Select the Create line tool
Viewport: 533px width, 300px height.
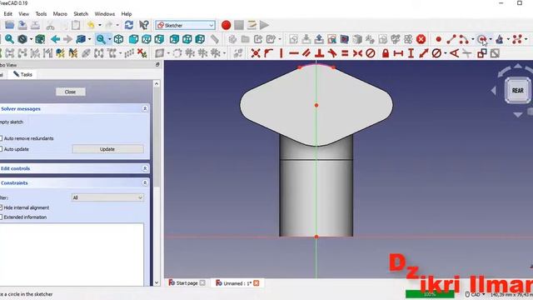click(x=451, y=39)
